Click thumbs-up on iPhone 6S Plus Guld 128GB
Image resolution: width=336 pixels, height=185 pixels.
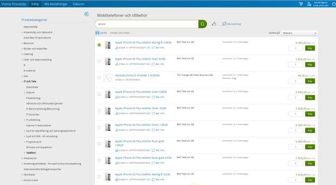pyautogui.click(x=117, y=97)
